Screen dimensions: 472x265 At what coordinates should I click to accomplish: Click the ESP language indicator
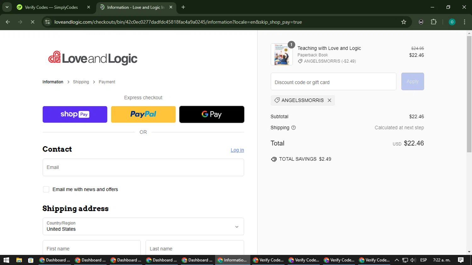coord(424,260)
